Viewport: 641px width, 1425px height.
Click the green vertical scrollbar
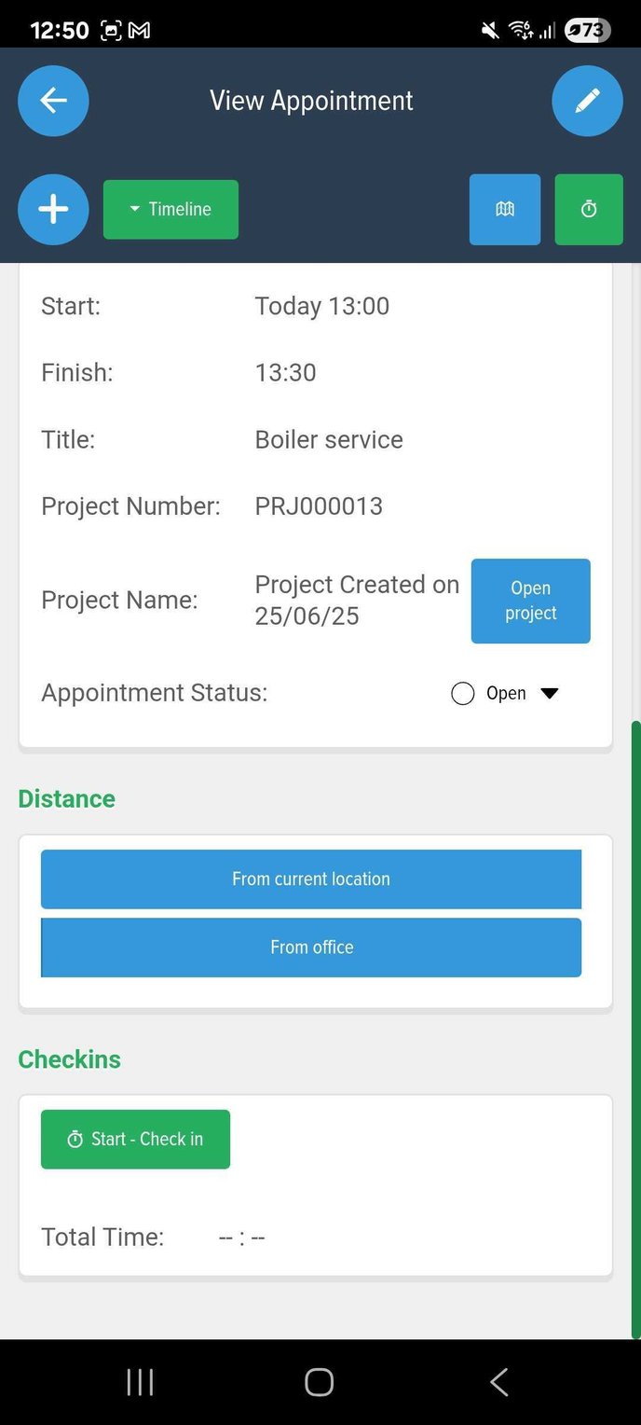coord(636,1030)
